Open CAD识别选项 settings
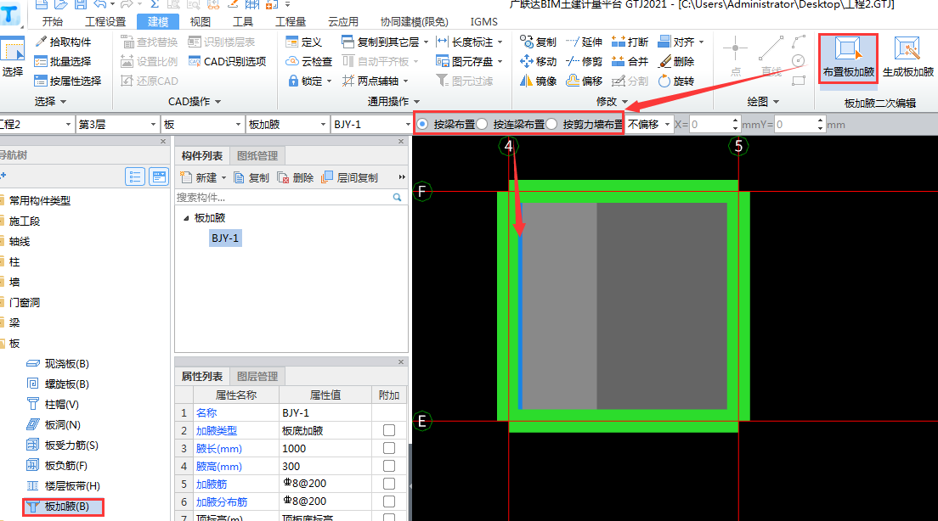The image size is (938, 521). [228, 62]
